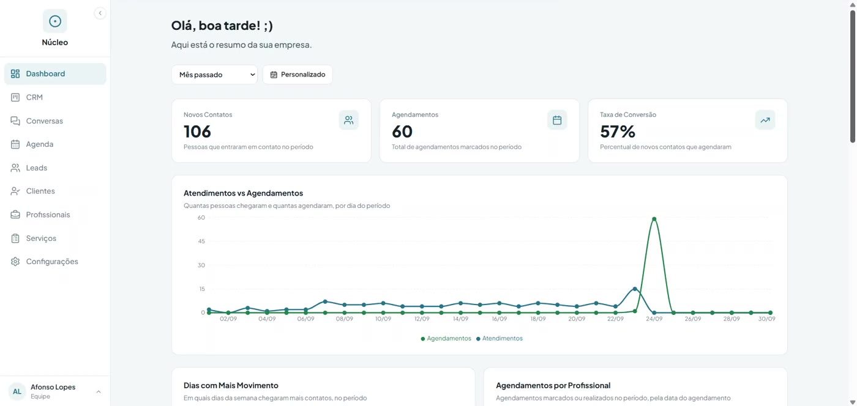Image resolution: width=857 pixels, height=406 pixels.
Task: Collapse the sidebar with the chevron button
Action: (x=100, y=13)
